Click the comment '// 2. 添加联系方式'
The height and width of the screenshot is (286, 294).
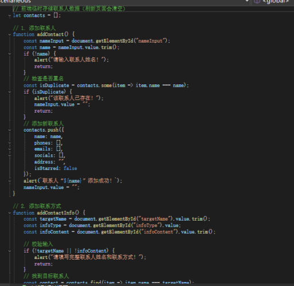[37, 206]
